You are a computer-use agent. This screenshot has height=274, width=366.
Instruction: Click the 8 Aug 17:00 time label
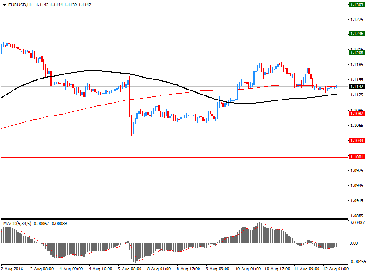tap(188, 269)
